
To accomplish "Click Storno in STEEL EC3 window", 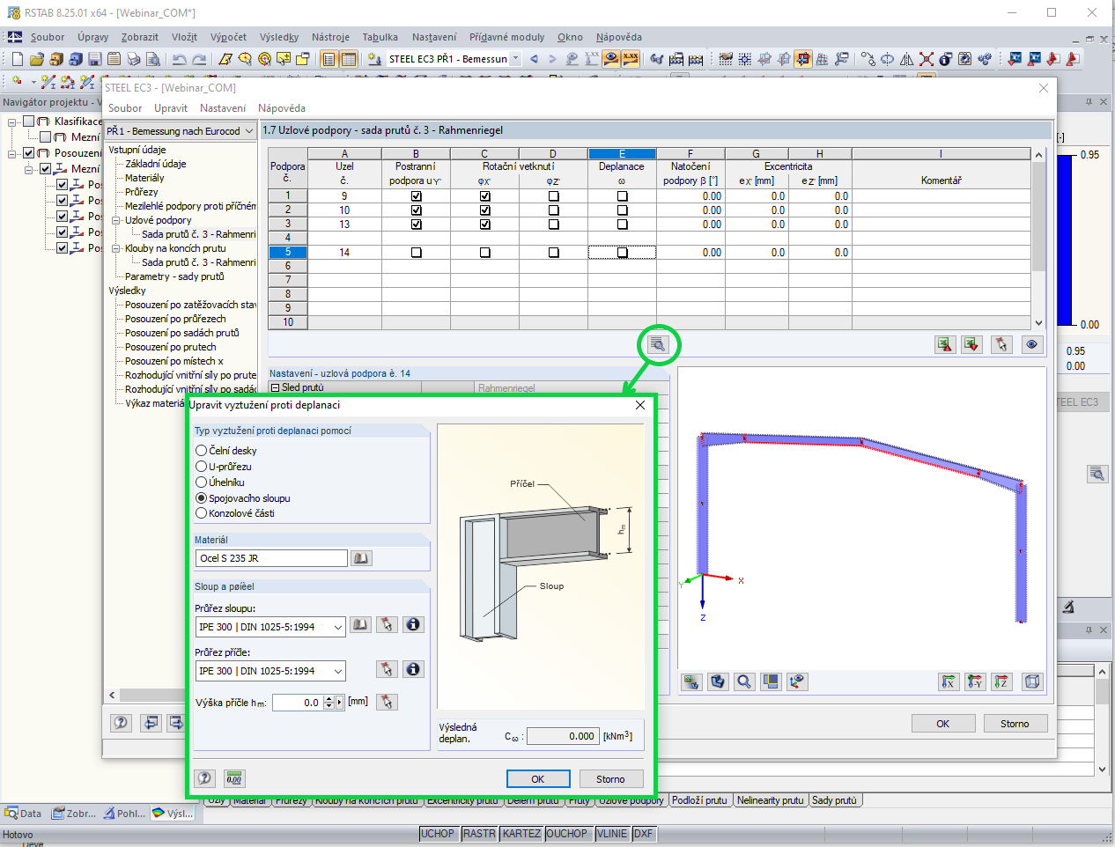I will coord(1015,724).
